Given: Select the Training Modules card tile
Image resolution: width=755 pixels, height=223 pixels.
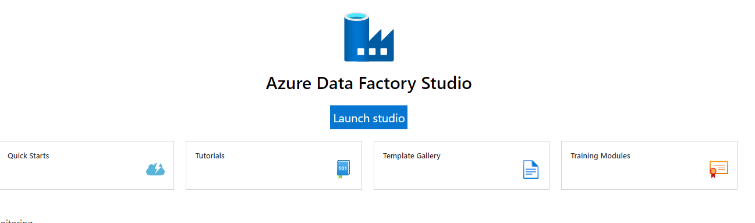Looking at the screenshot, I should click(649, 165).
